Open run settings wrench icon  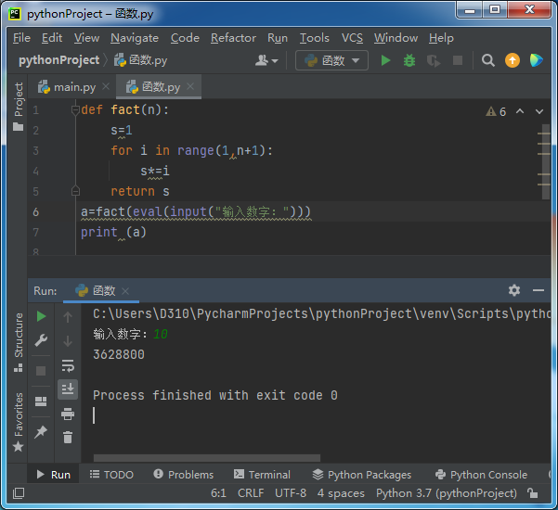click(x=41, y=340)
